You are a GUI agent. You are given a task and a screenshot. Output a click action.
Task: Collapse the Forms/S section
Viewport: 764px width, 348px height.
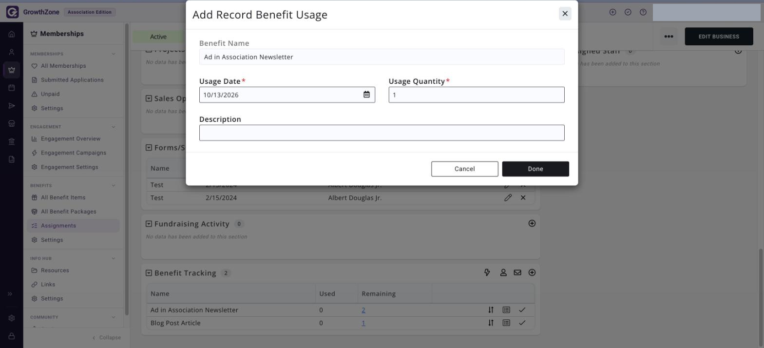[149, 148]
